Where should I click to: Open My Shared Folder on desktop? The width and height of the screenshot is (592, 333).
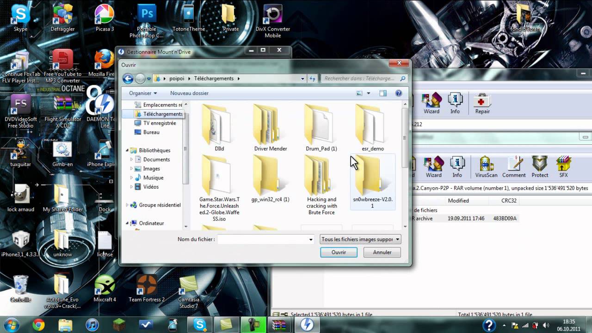pos(63,198)
